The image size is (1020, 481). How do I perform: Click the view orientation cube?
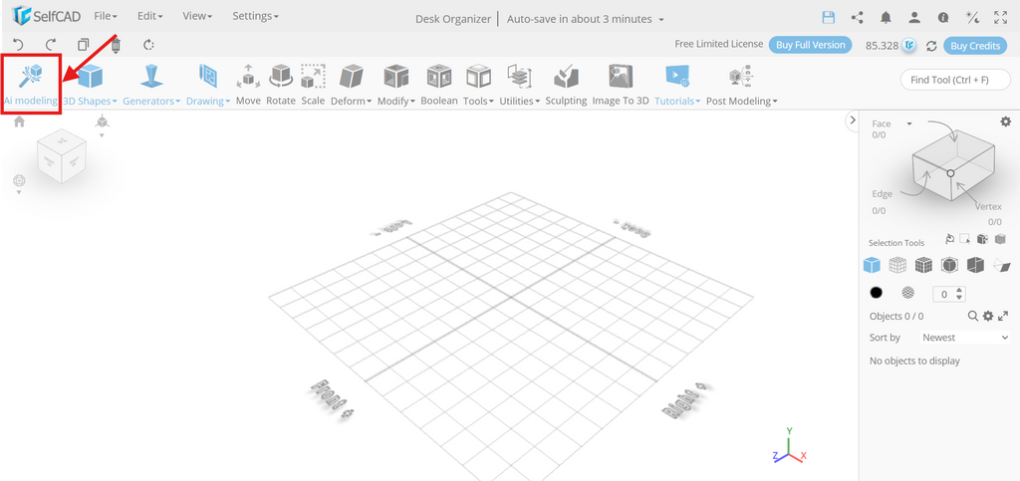(62, 156)
